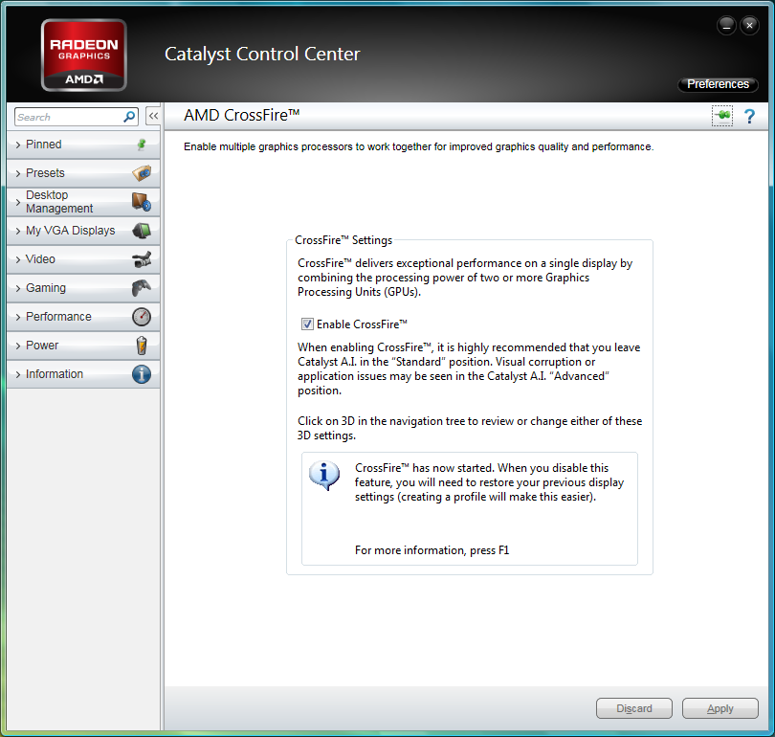The image size is (775, 737).
Task: Uncheck the Enable CrossFire checkbox
Action: (x=307, y=324)
